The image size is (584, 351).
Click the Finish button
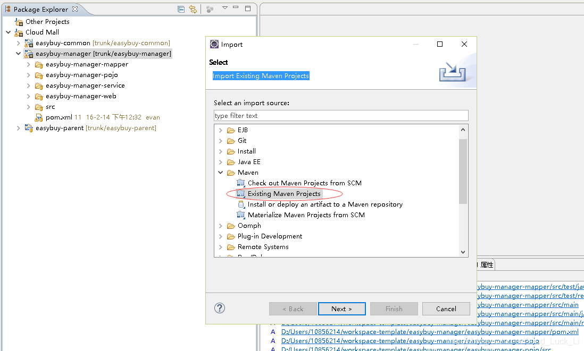click(x=394, y=309)
